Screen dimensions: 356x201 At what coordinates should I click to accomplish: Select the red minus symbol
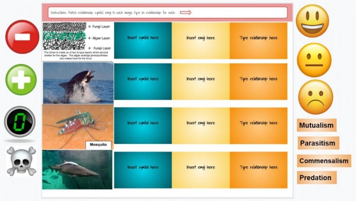tap(22, 37)
